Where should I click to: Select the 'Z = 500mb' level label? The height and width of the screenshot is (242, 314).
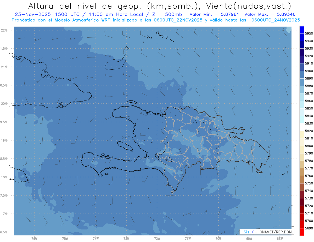pyautogui.click(x=167, y=14)
